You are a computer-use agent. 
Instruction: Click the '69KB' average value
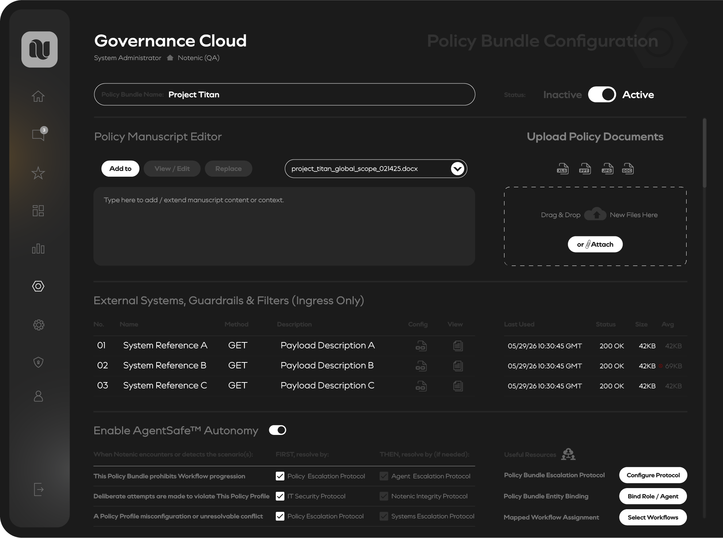(673, 366)
